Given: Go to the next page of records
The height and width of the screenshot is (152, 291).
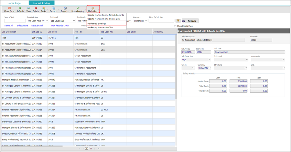Looking at the screenshot, I should coord(95,149).
